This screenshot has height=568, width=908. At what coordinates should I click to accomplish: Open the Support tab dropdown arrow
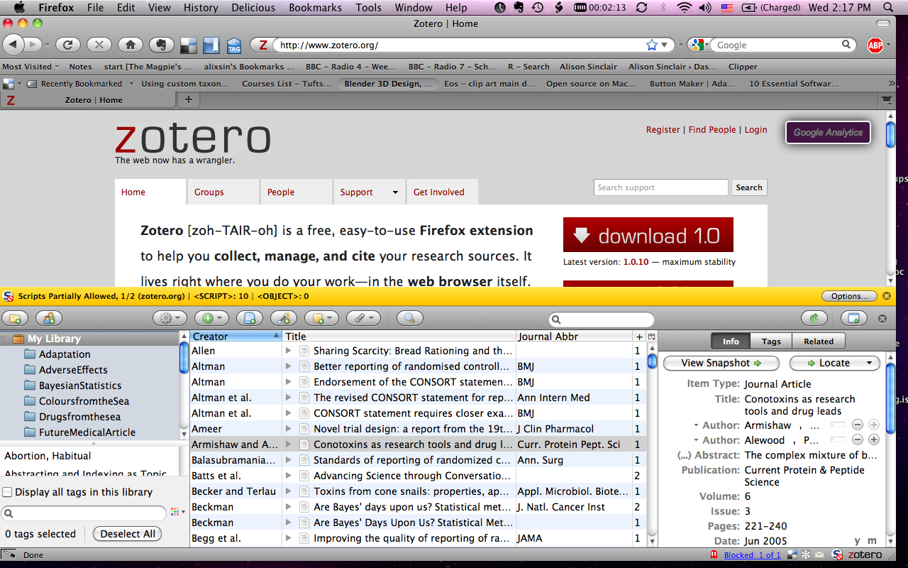[395, 192]
